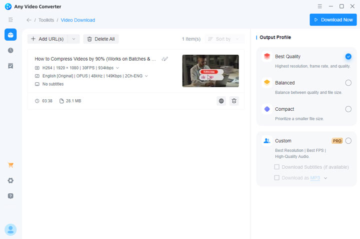Go to Toolkits breadcrumb
The height and width of the screenshot is (239, 360).
(x=46, y=20)
